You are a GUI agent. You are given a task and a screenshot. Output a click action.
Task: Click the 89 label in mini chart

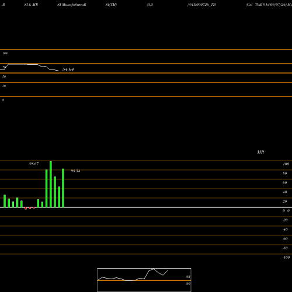coord(188,284)
